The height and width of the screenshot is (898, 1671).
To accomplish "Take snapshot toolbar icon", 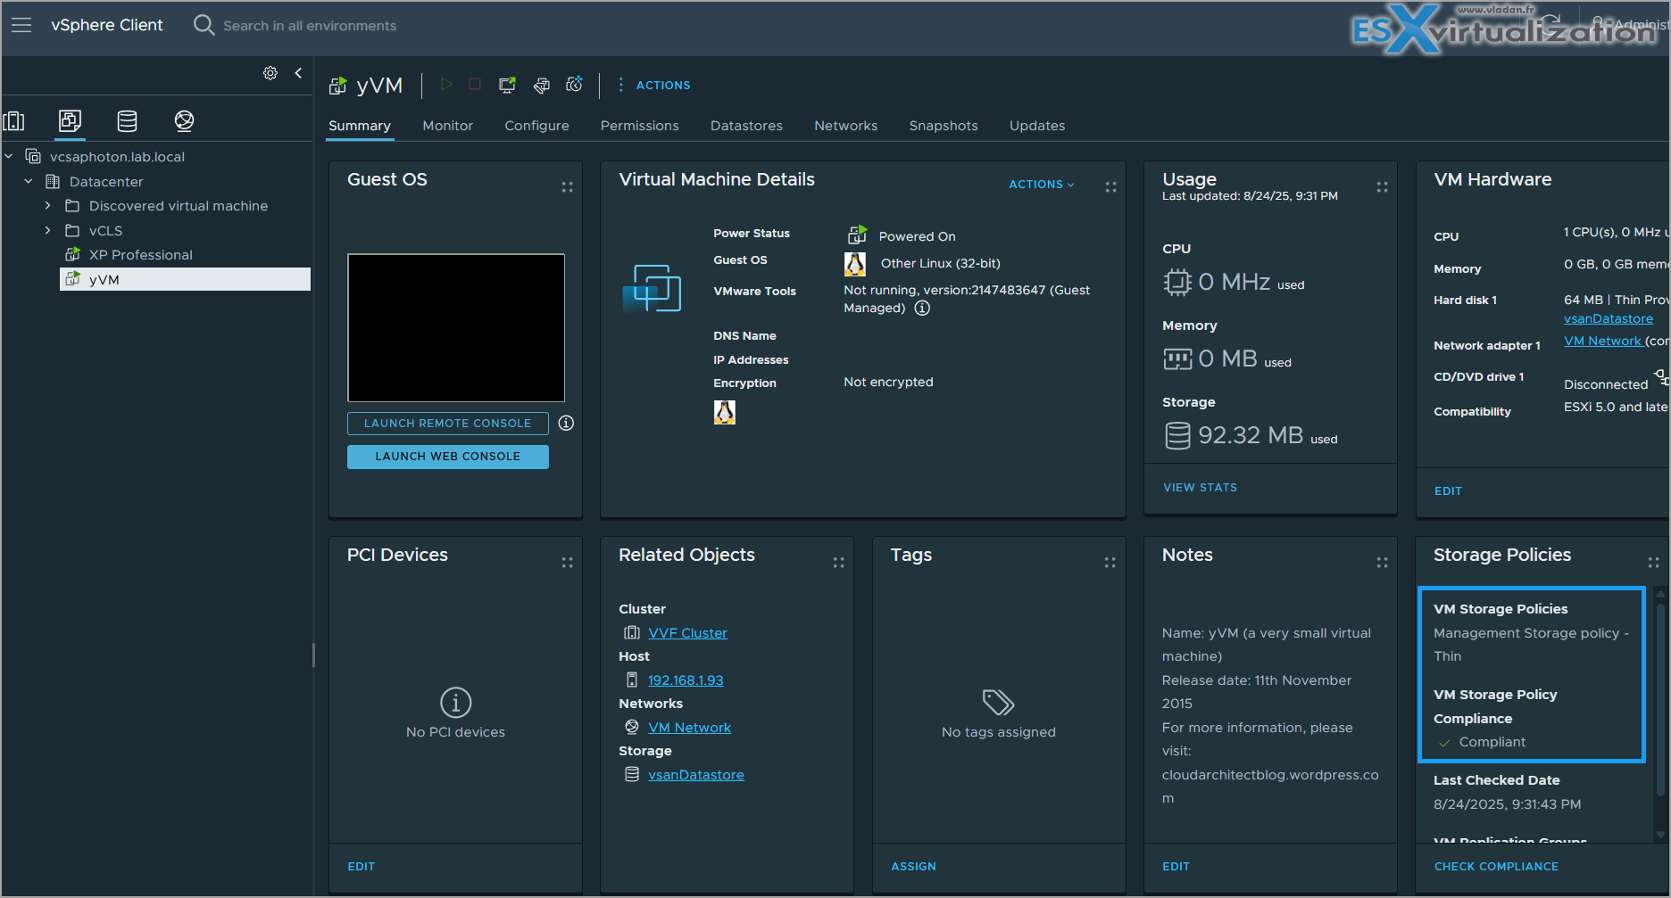I will coord(575,85).
